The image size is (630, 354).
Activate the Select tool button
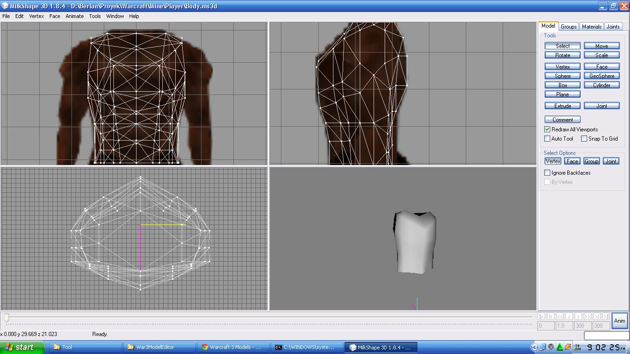pyautogui.click(x=563, y=46)
